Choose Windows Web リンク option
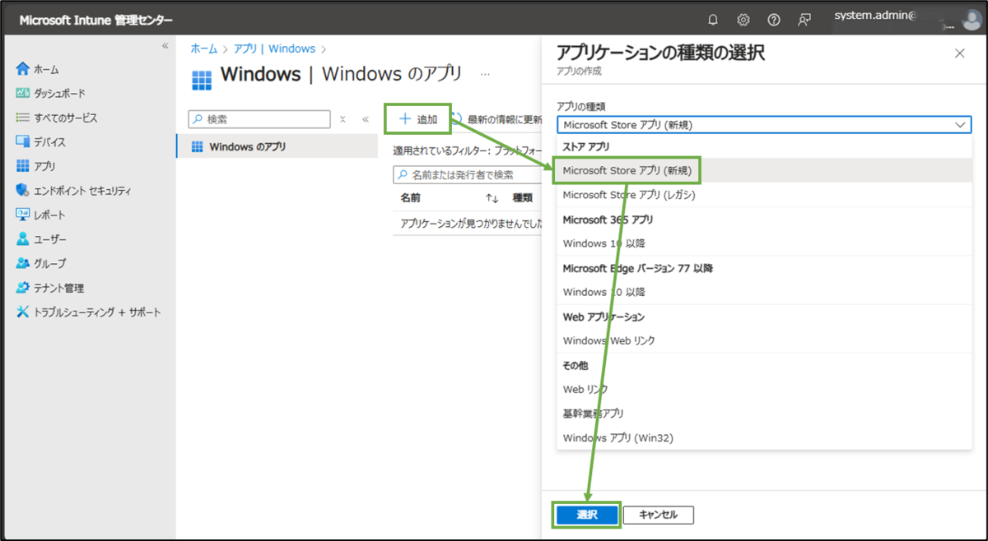The width and height of the screenshot is (988, 541). pyautogui.click(x=765, y=340)
